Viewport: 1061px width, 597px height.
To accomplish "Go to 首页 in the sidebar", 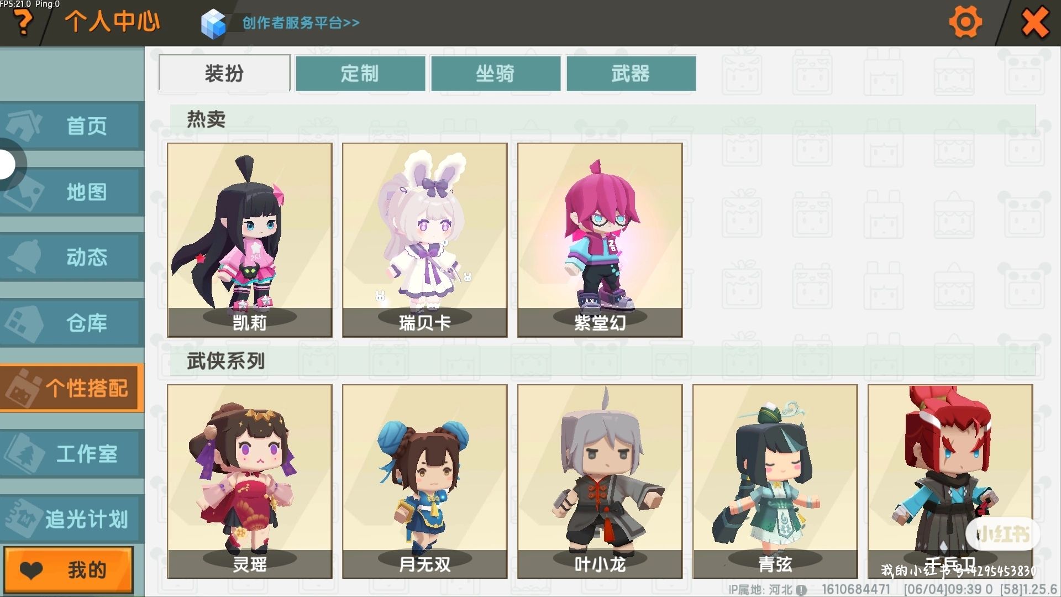I will (x=71, y=126).
